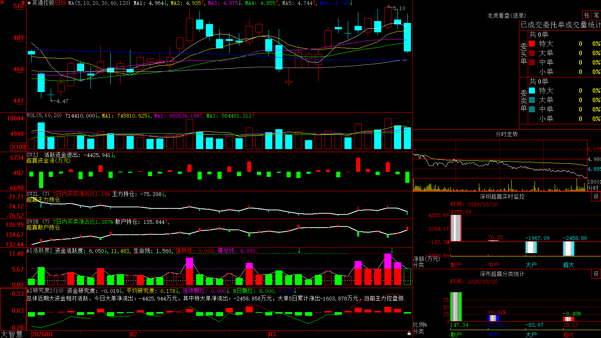
Task: Click the 深圳超赢实时监控 panel title
Action: (502, 196)
